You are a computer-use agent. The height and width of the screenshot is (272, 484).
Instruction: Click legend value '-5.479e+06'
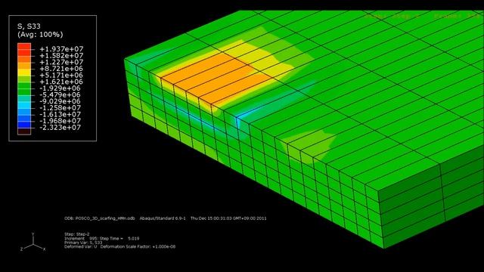[x=60, y=94]
